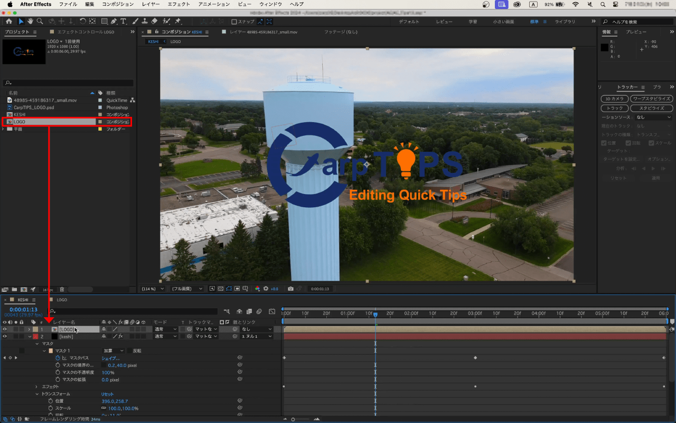Toggle スケール constrain proportions link
The height and width of the screenshot is (423, 676).
pyautogui.click(x=104, y=408)
